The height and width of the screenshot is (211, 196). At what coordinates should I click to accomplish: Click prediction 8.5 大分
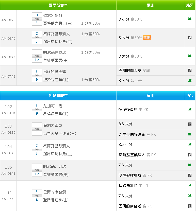pyautogui.click(x=125, y=124)
